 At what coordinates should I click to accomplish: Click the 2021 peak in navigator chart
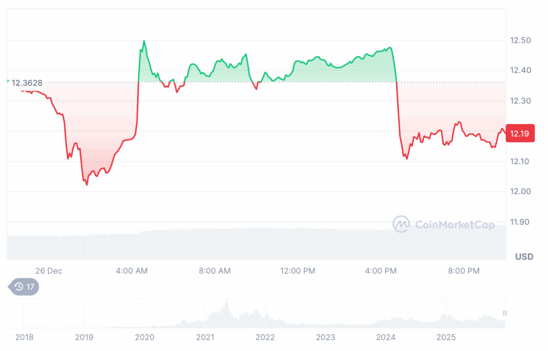(x=226, y=306)
